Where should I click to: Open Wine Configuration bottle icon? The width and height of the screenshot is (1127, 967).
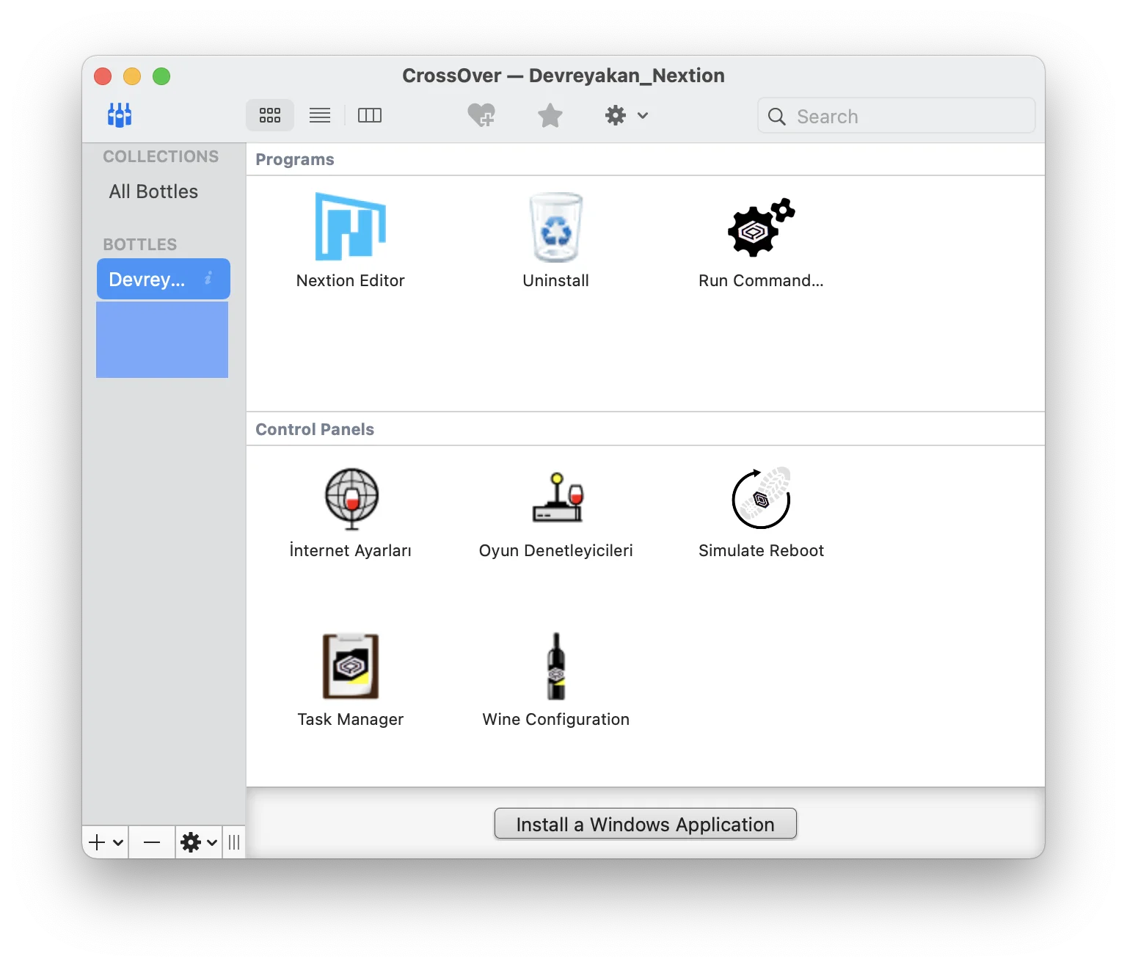click(x=556, y=666)
